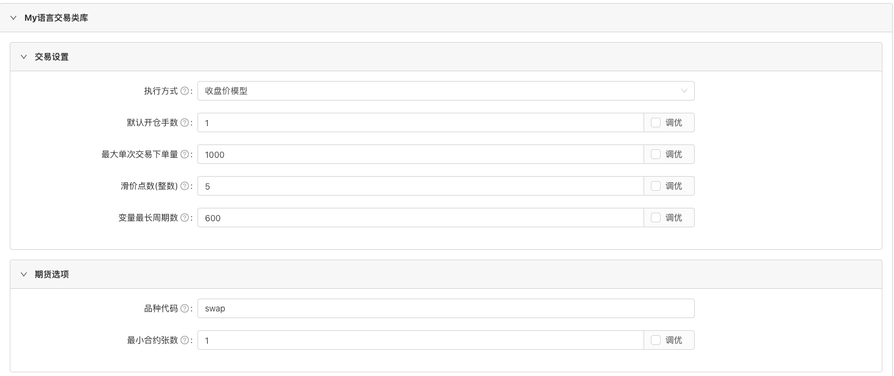Viewport: 894px width, 376px height.
Task: Tick 调优 checkbox for 最大单次交易下单量
Action: 656,154
